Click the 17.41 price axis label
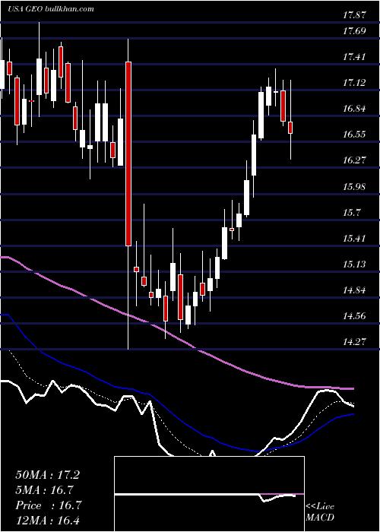Image resolution: width=380 pixels, height=532 pixels. point(354,57)
